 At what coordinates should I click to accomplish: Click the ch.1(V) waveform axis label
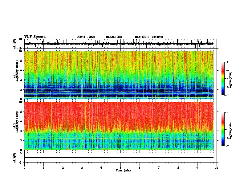15,44
